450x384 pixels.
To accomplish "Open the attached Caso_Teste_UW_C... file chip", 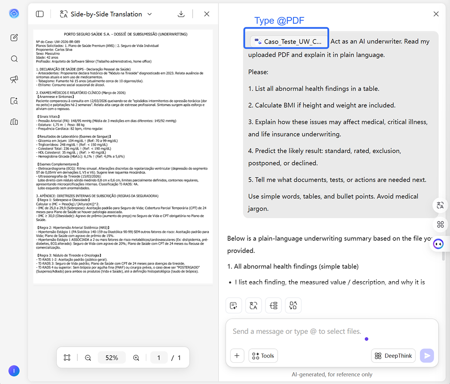I will coord(288,42).
